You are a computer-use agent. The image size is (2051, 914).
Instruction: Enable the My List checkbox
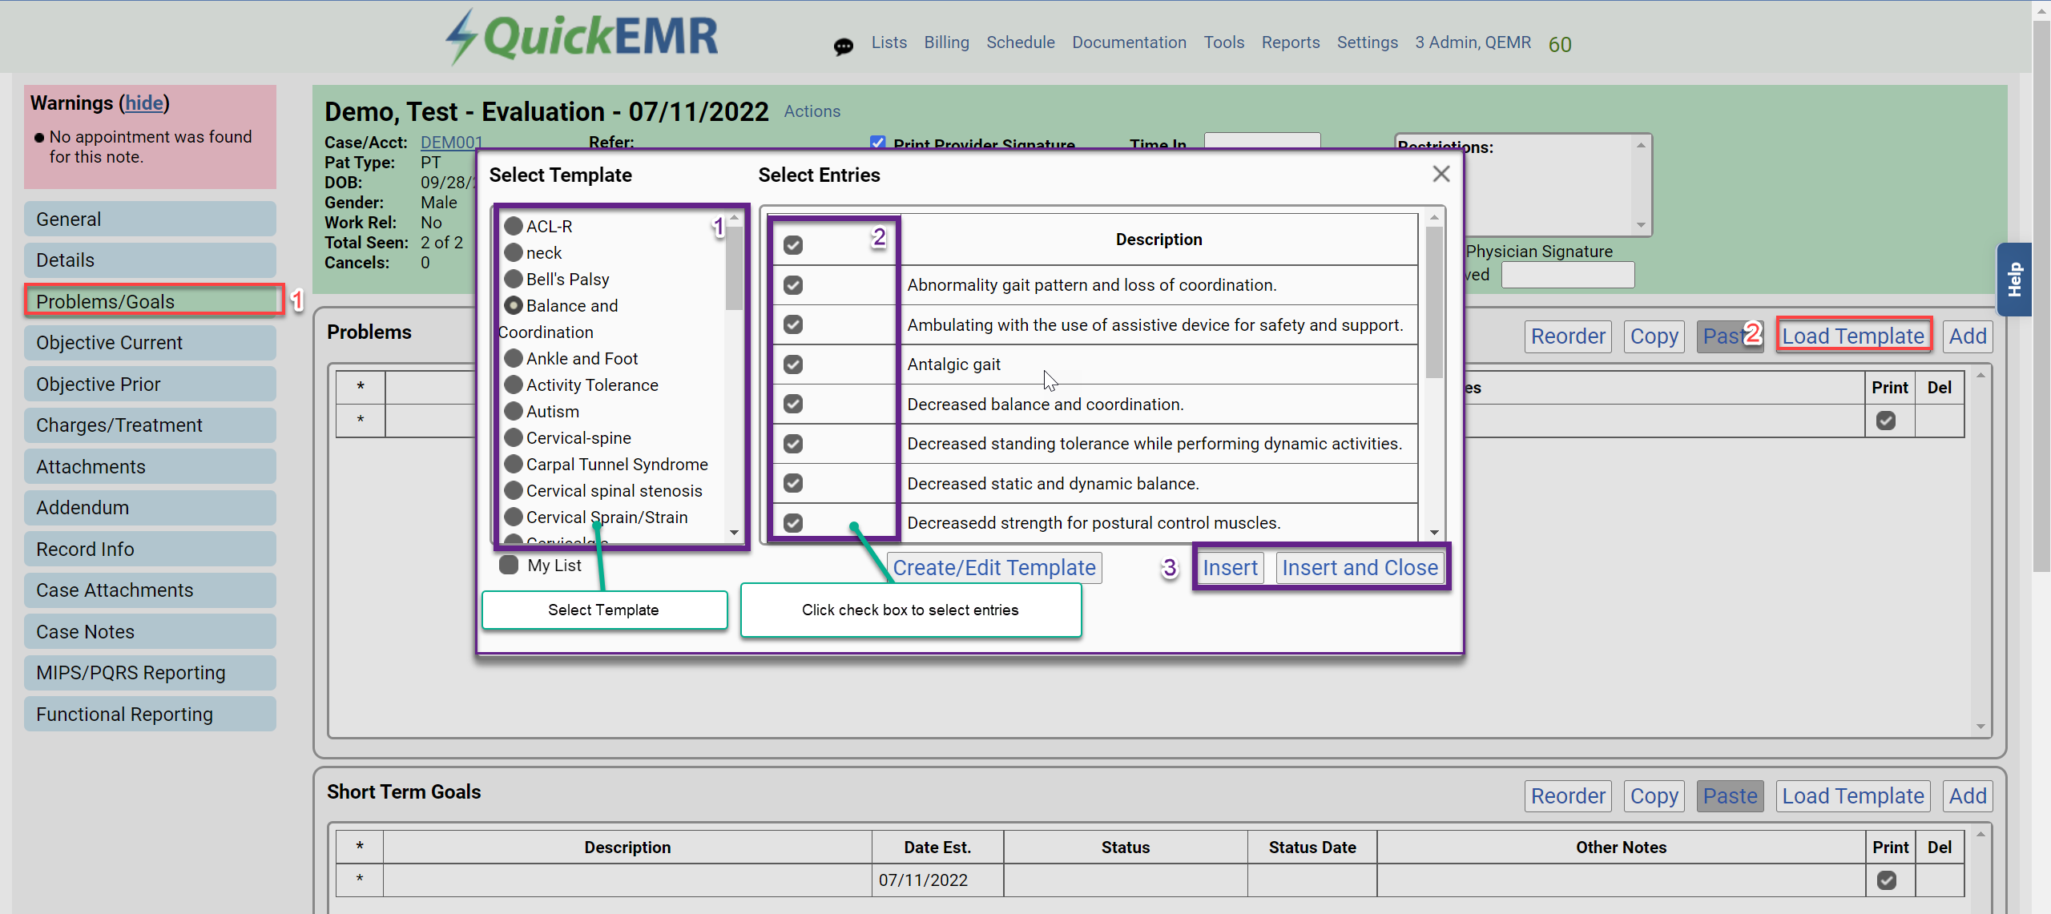(509, 565)
